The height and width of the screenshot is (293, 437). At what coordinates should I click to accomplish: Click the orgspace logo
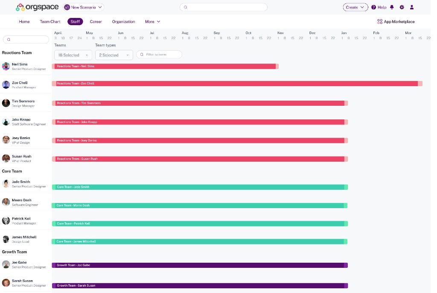[38, 7]
